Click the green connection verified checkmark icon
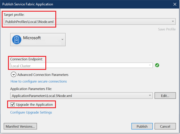Image resolution: width=180 pixels, height=134 pixels. click(157, 65)
